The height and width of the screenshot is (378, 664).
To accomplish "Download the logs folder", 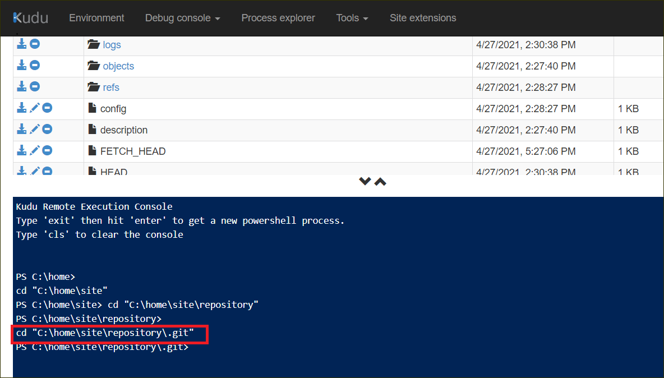I will pos(21,43).
